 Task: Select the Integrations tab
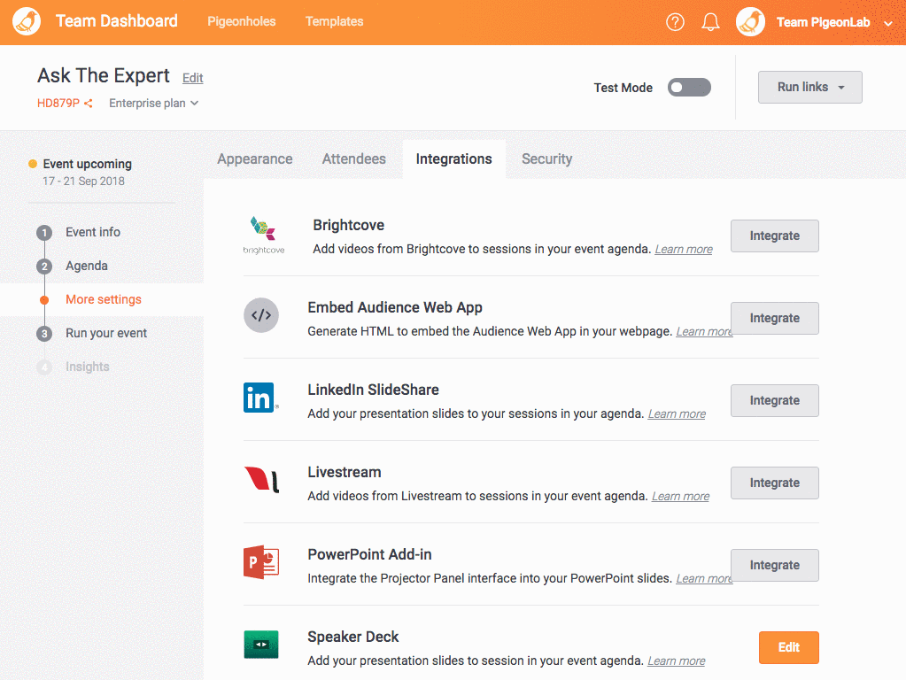click(x=454, y=158)
